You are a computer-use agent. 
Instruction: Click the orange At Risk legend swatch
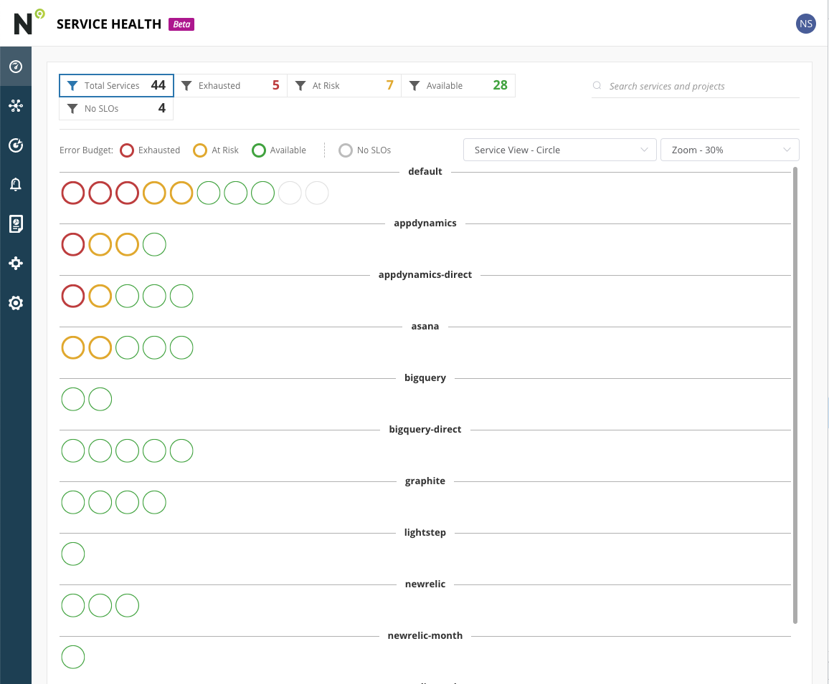pos(200,150)
